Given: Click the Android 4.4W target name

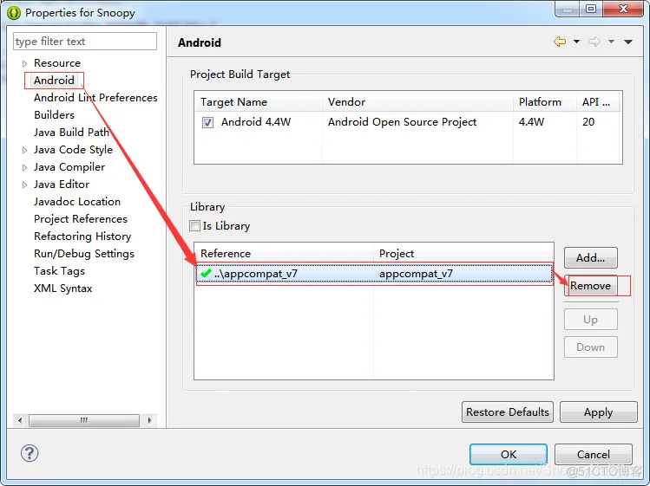Looking at the screenshot, I should (256, 122).
